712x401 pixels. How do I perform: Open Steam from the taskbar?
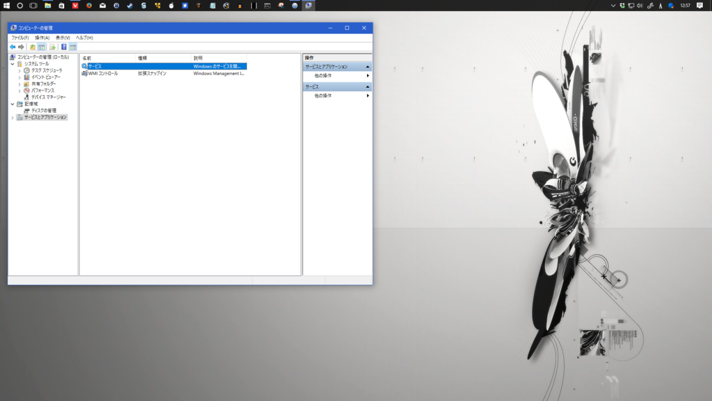click(x=130, y=6)
